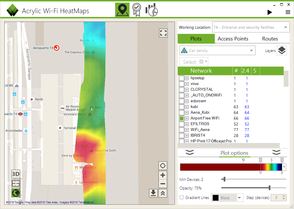Click the network list horizontal scrollbar
294x209 pixels.
click(229, 146)
